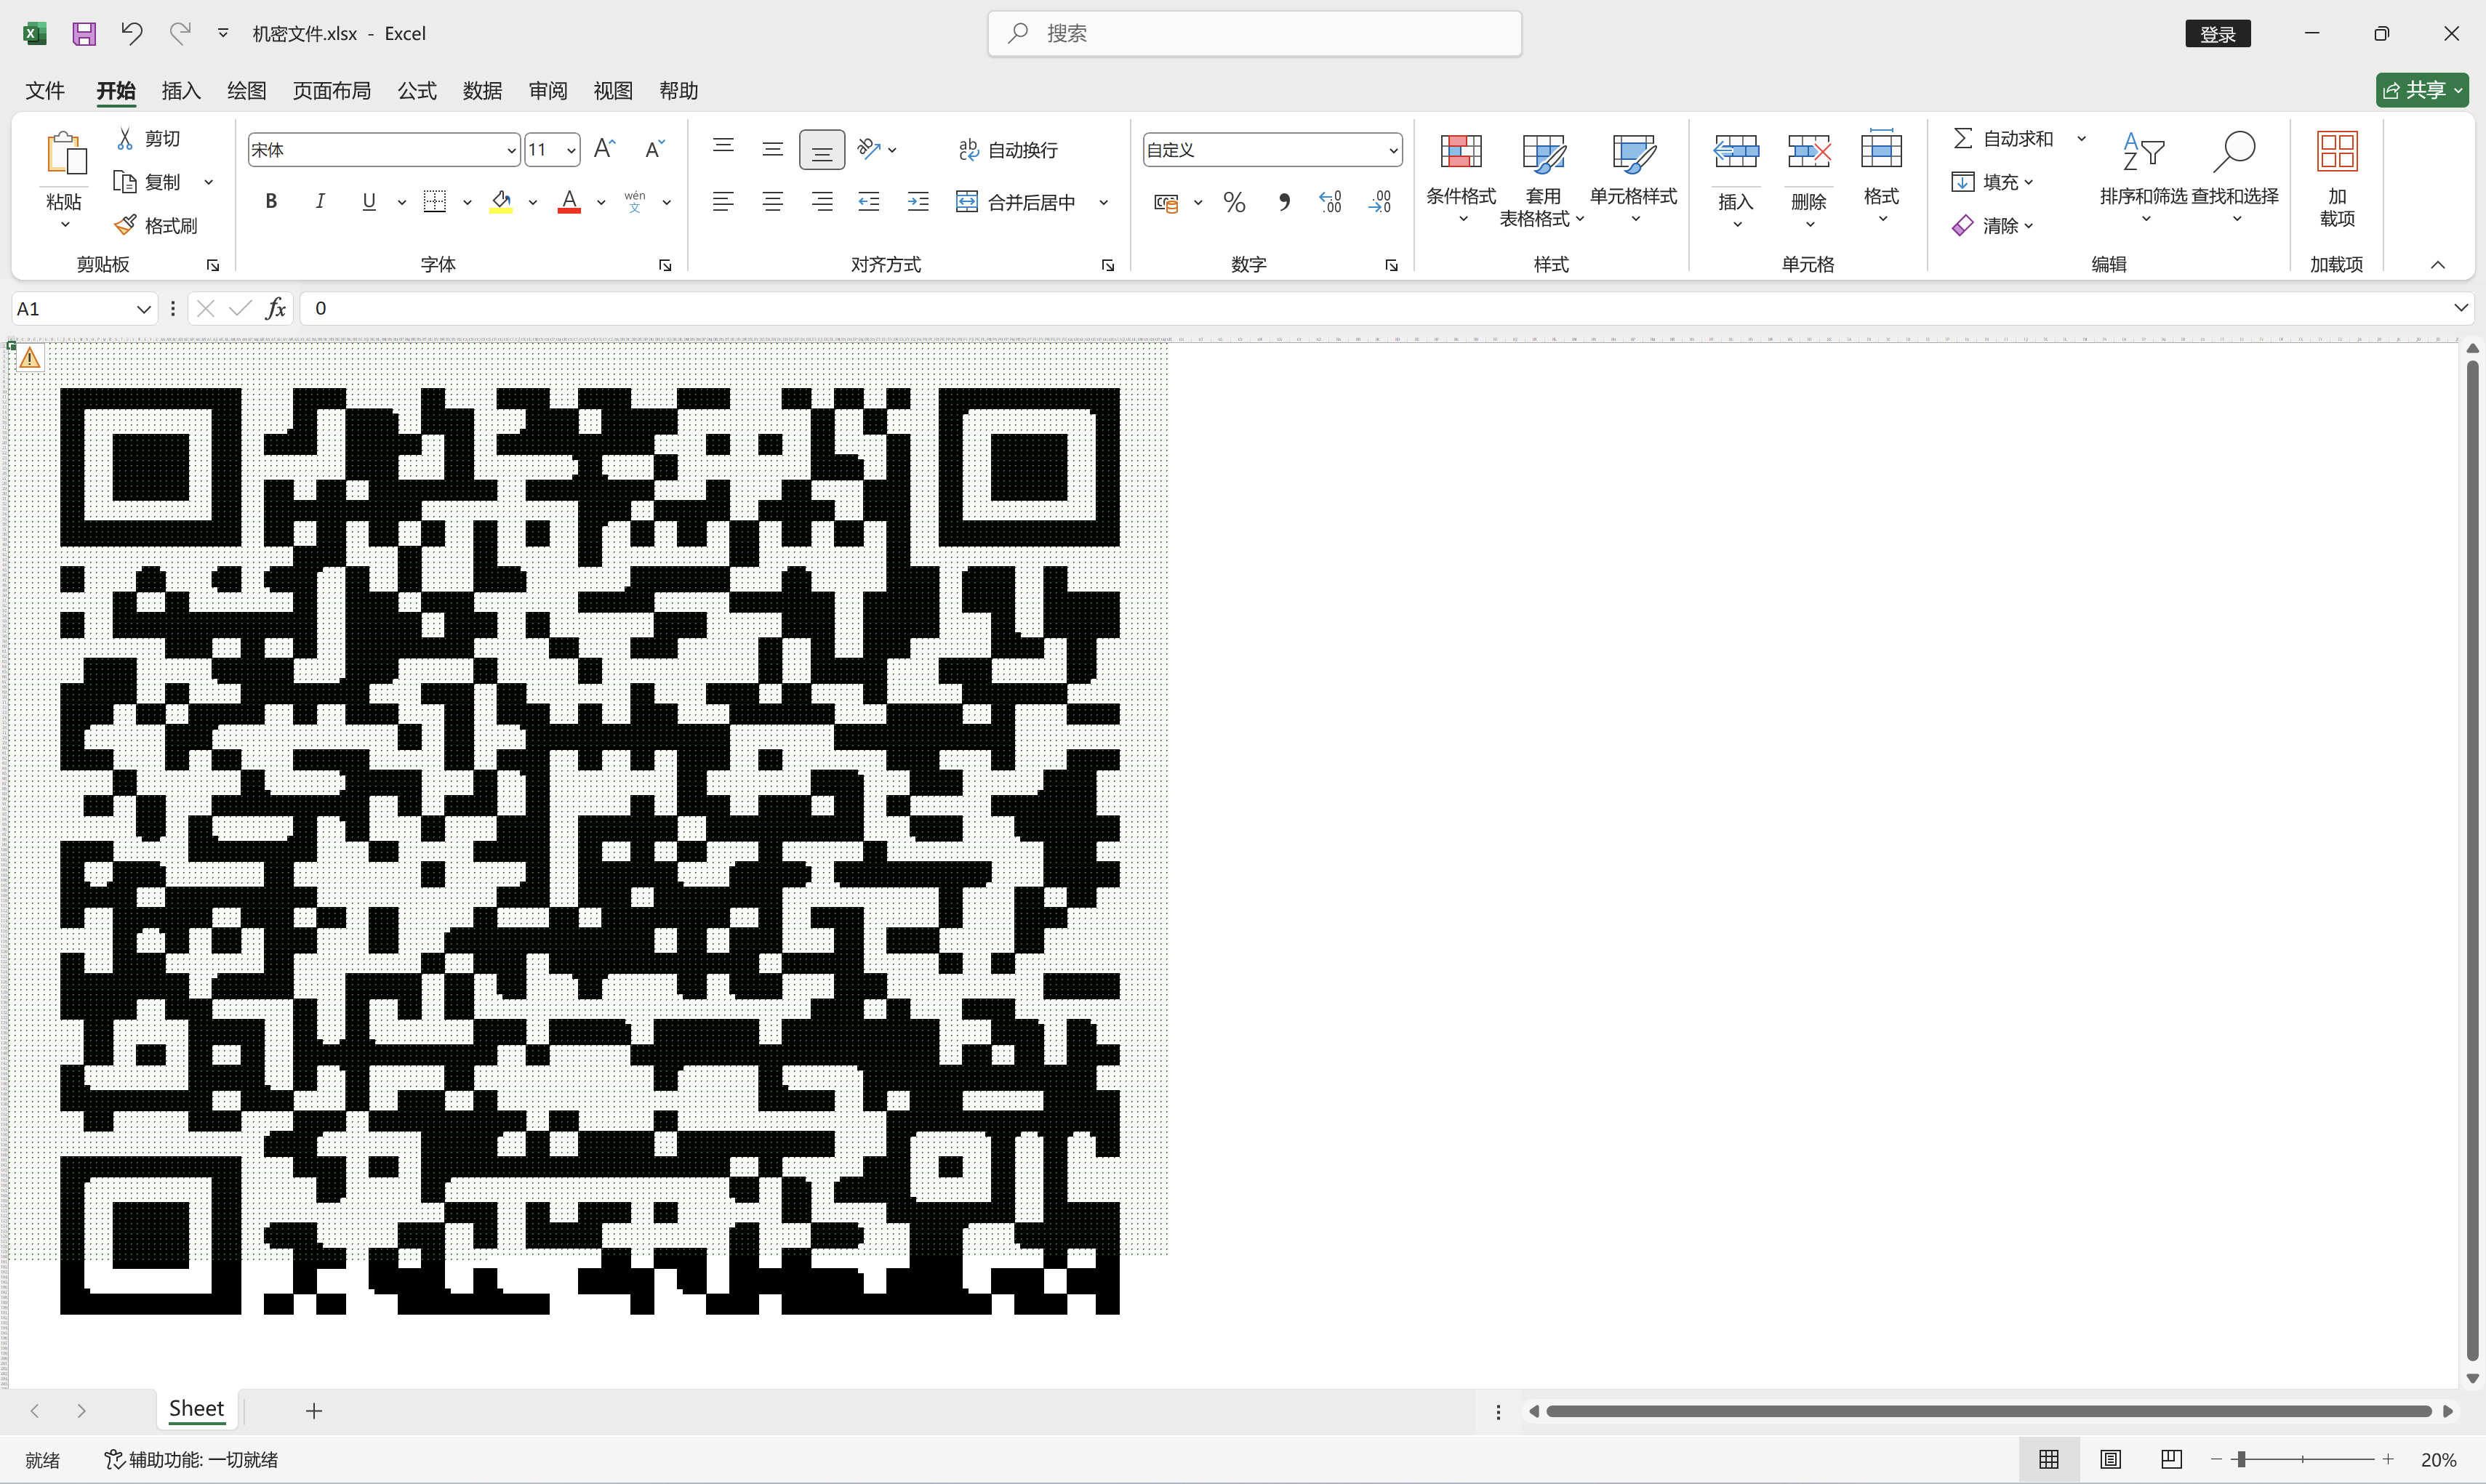This screenshot has width=2486, height=1484.
Task: Open the font name dropdown 宋体
Action: click(x=511, y=150)
